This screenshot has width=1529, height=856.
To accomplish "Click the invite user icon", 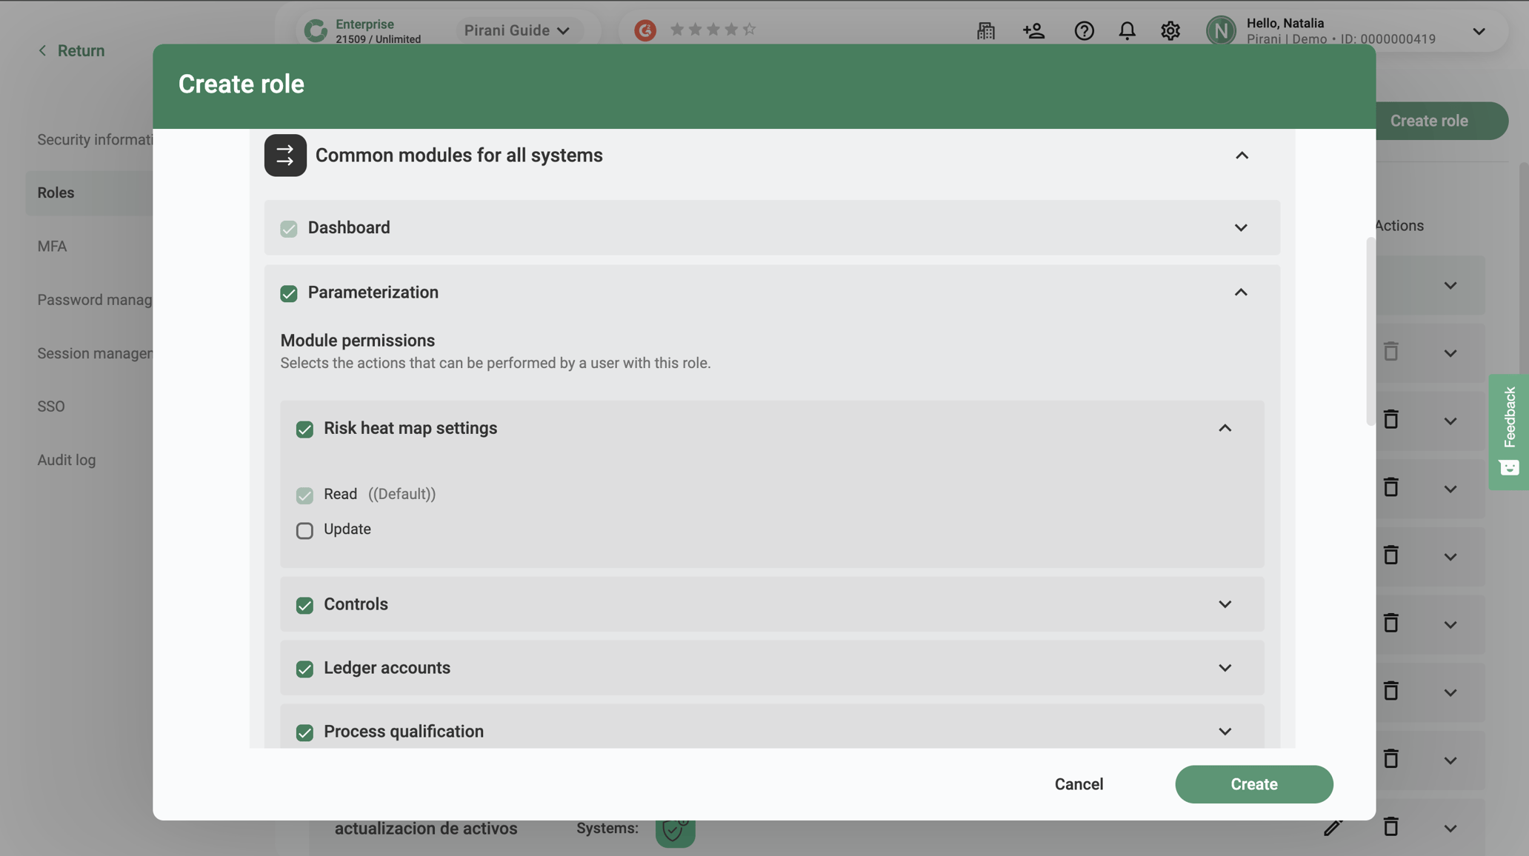I will click(x=1033, y=30).
